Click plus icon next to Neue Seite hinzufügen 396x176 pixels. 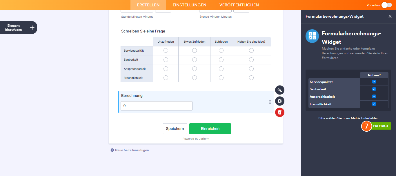pos(112,150)
